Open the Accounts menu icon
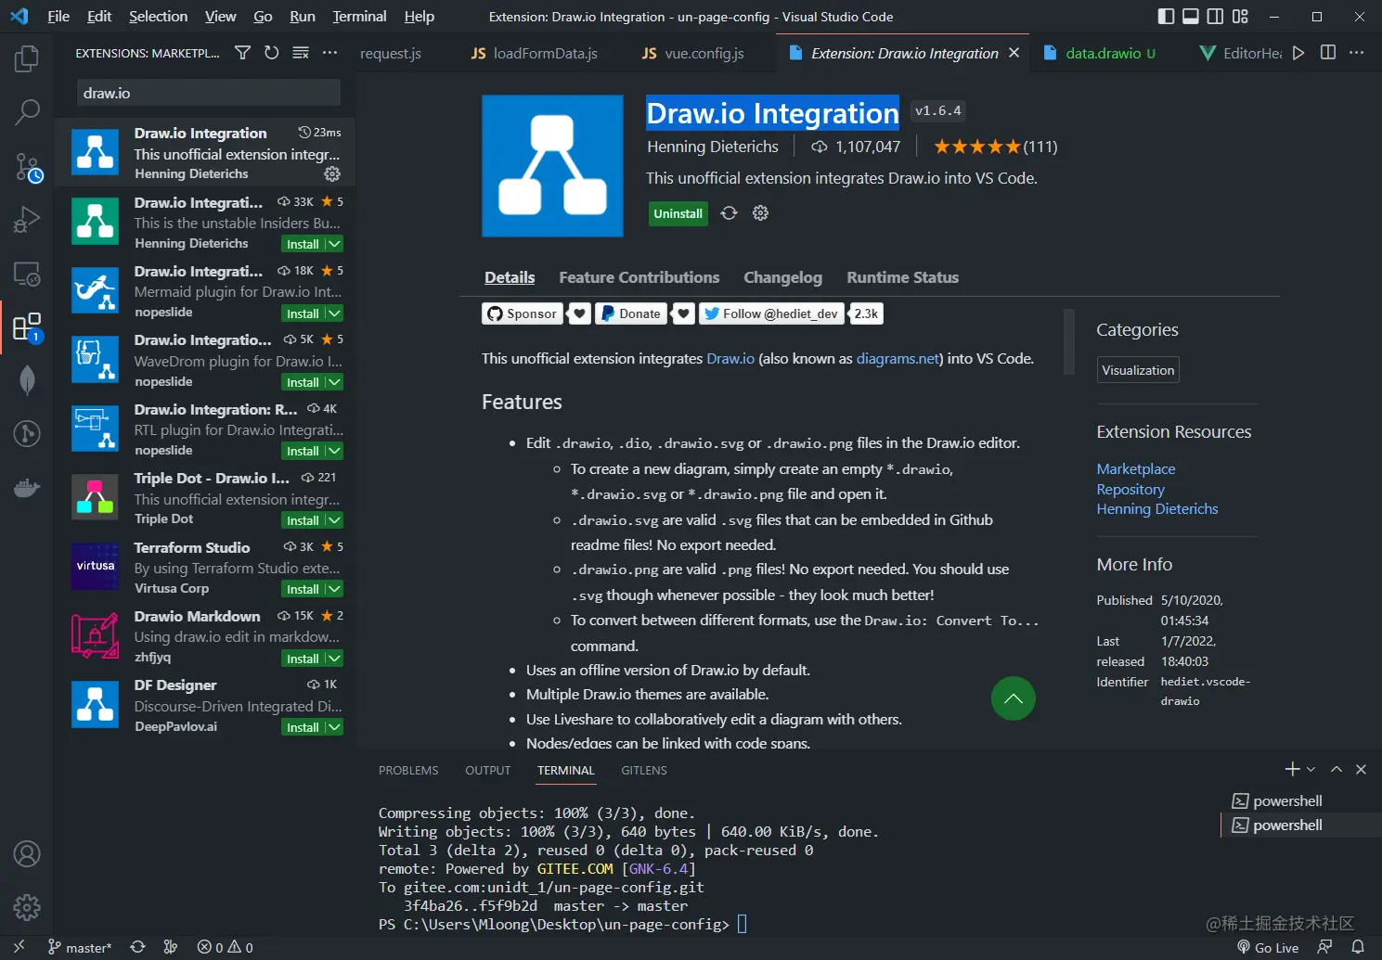The height and width of the screenshot is (960, 1382). [27, 853]
